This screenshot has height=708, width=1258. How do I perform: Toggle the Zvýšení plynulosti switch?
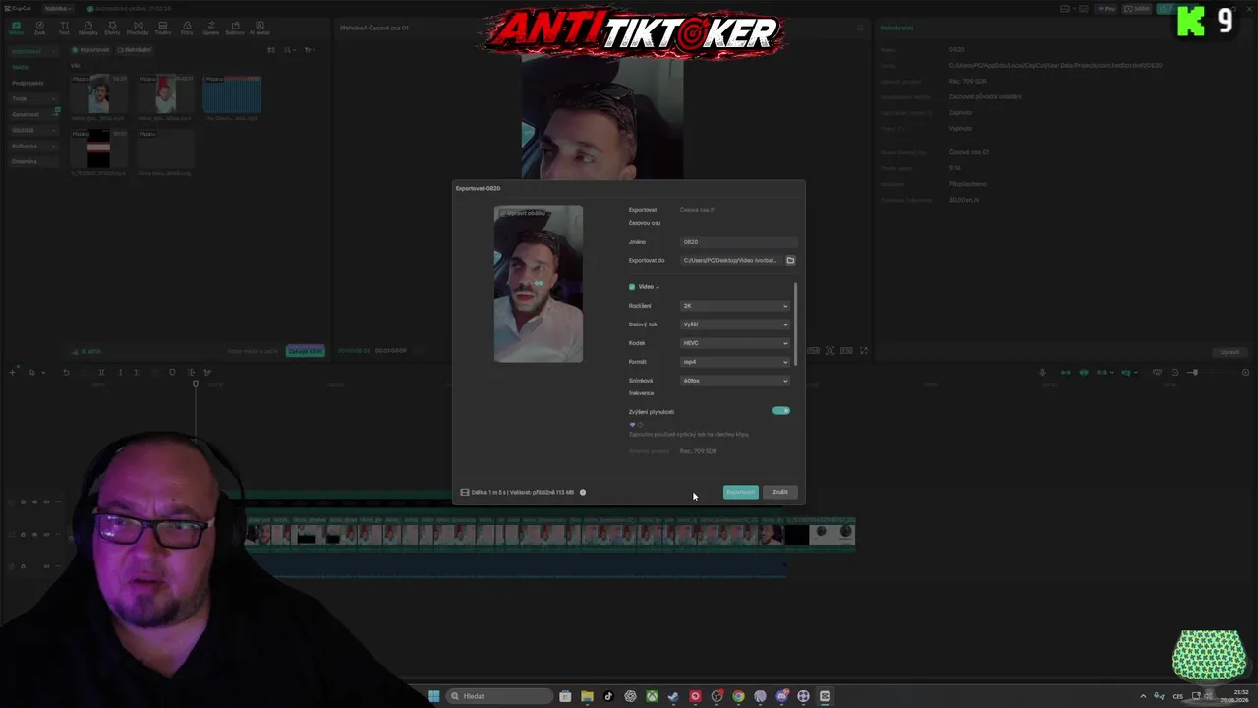point(781,411)
